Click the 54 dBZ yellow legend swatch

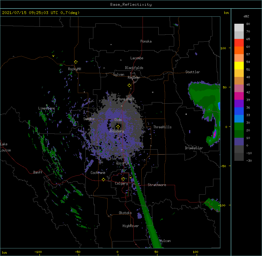[239, 65]
